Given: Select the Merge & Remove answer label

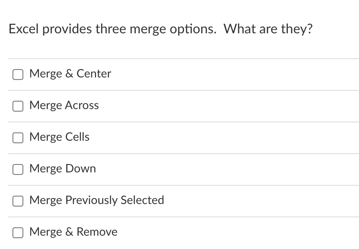Looking at the screenshot, I should tap(73, 232).
